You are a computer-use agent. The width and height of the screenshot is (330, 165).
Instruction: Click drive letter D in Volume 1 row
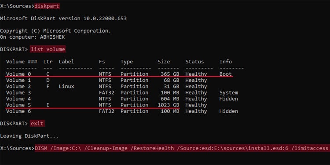[48, 80]
